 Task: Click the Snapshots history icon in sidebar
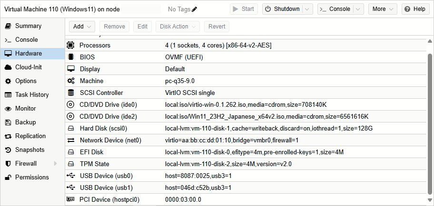pos(8,150)
